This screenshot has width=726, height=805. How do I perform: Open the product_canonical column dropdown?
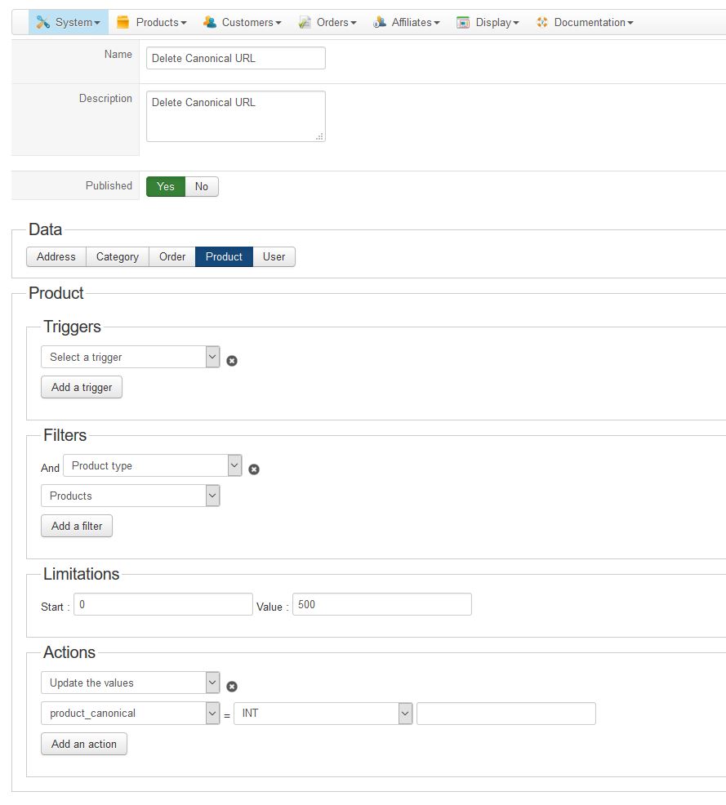pos(131,713)
